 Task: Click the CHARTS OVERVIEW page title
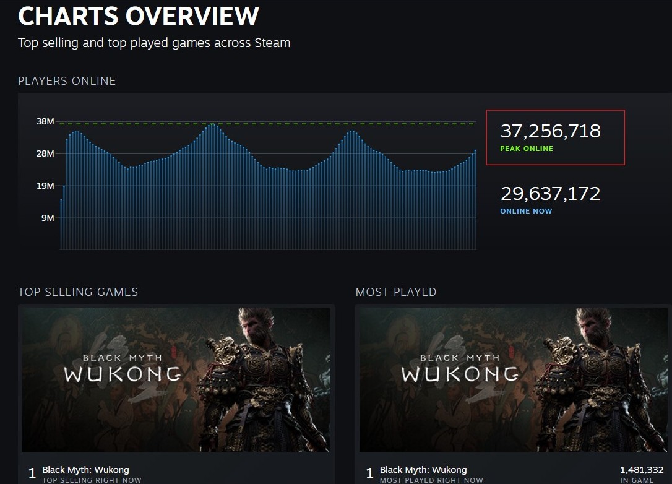(139, 16)
